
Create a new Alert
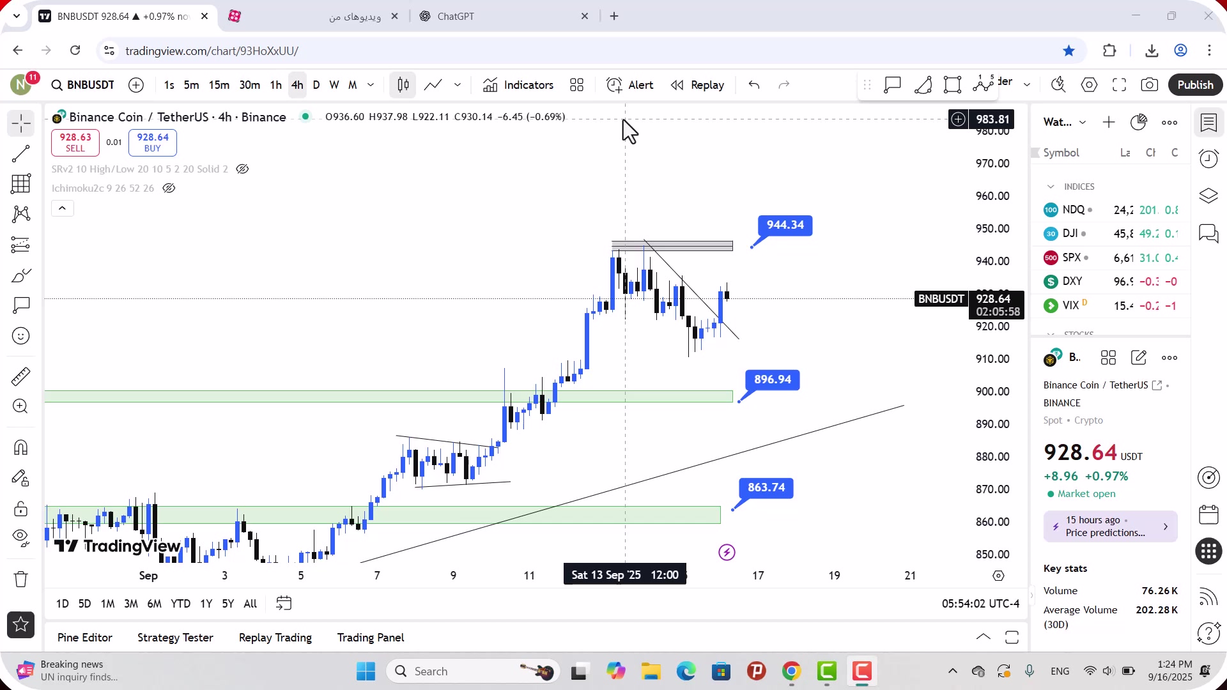(x=630, y=85)
